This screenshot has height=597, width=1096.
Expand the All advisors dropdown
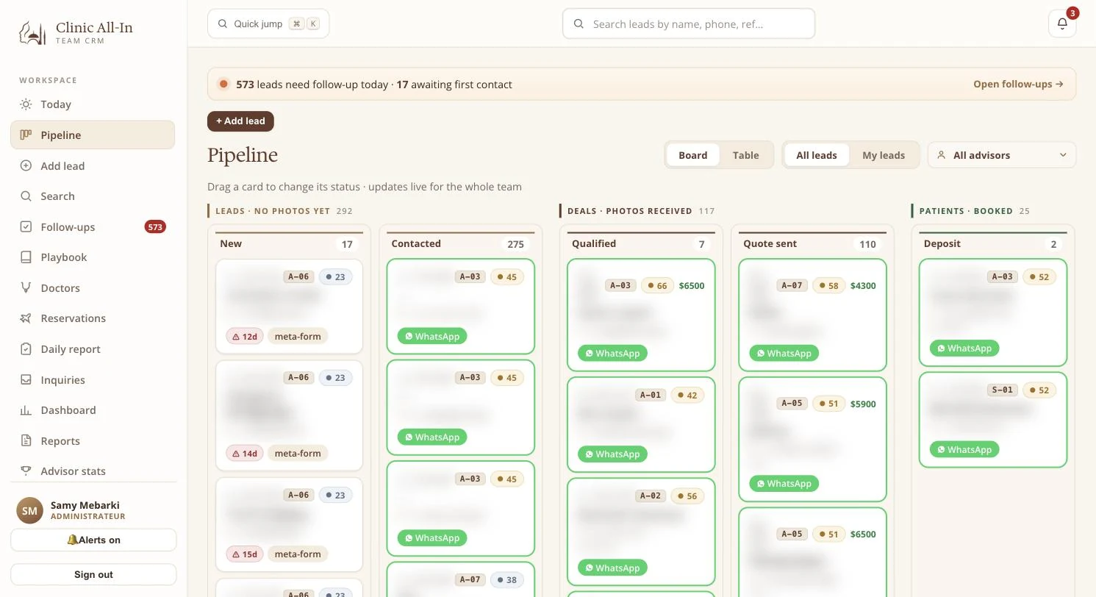coord(1002,155)
